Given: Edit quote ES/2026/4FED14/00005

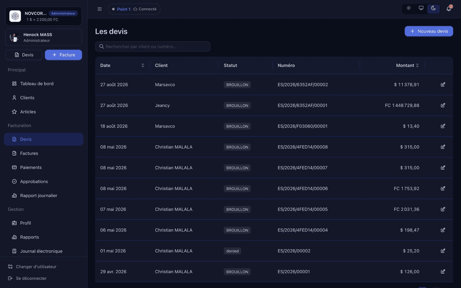Looking at the screenshot, I should 443,209.
